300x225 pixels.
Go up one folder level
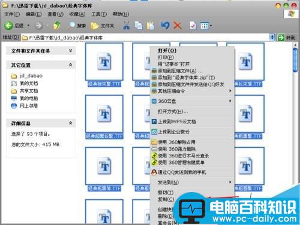point(57,26)
